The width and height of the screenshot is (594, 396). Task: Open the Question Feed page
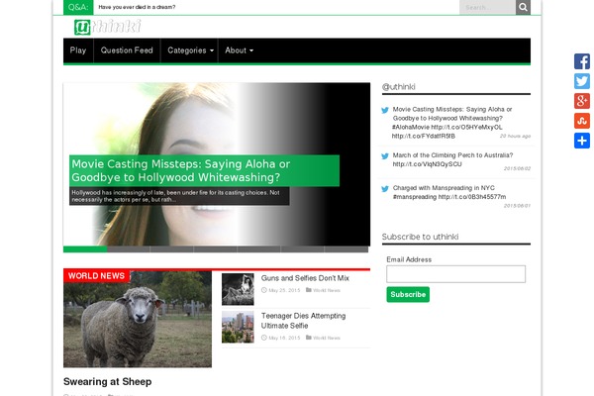pos(127,50)
